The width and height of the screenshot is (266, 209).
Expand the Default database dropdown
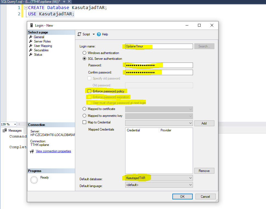click(x=191, y=178)
